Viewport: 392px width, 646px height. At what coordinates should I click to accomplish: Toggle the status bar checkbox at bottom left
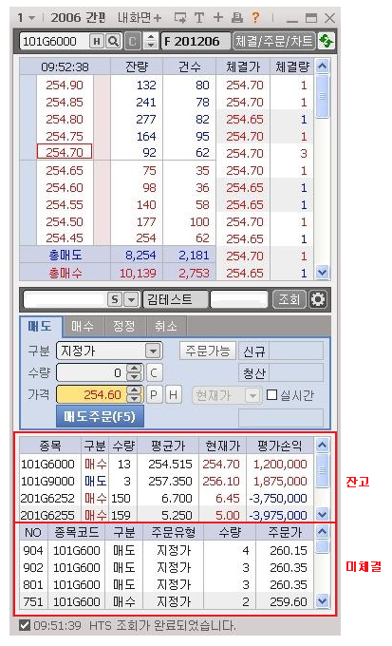pyautogui.click(x=25, y=625)
